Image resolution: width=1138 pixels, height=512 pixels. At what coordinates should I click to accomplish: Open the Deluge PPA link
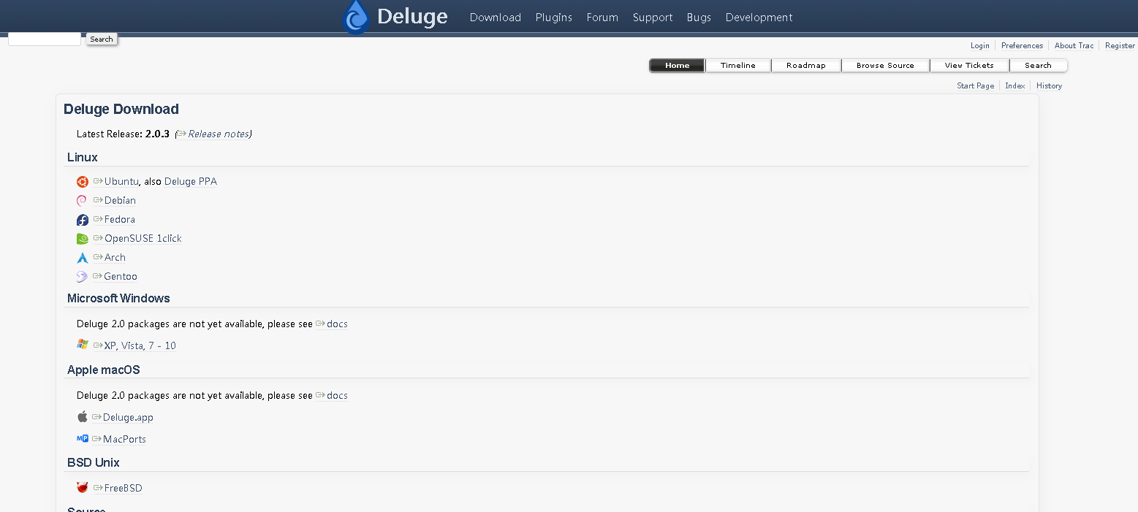191,182
